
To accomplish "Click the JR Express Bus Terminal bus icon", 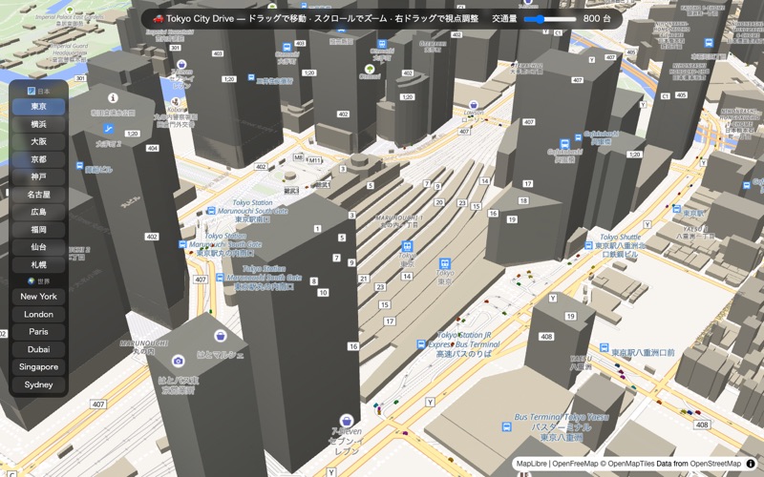I will click(x=421, y=344).
